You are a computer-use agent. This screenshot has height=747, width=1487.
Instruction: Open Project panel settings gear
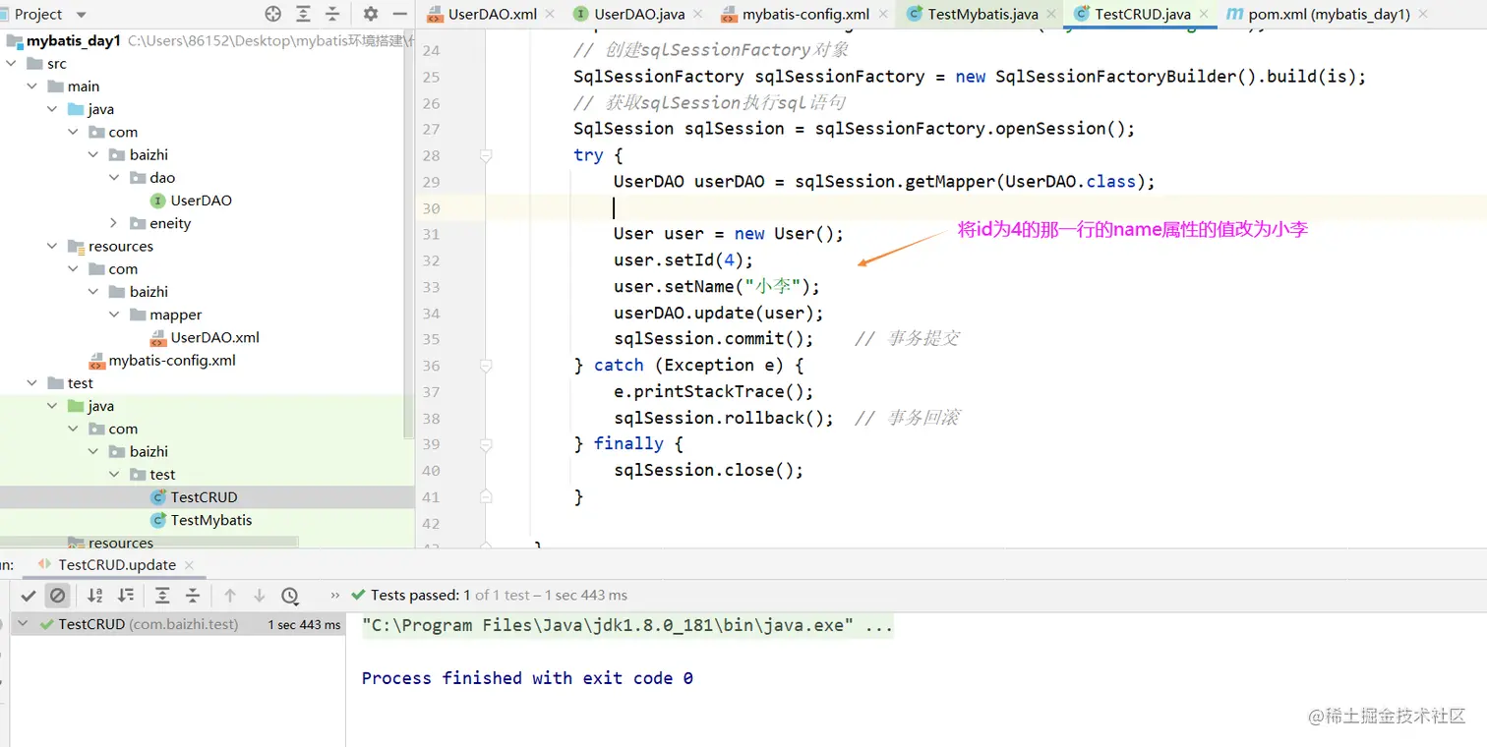[371, 14]
